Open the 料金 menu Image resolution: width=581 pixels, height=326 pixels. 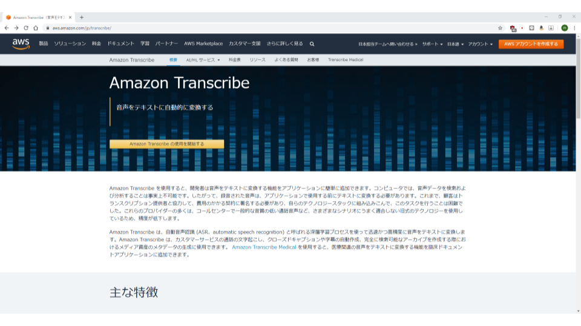coord(97,43)
